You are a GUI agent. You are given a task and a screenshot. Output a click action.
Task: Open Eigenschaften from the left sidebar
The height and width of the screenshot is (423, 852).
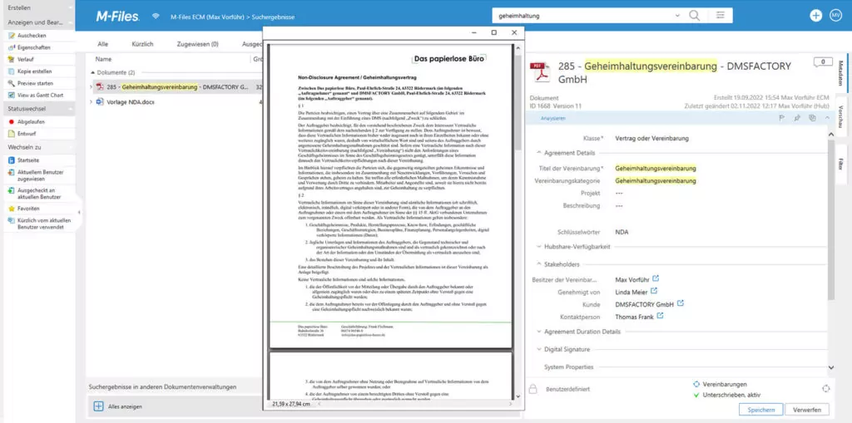pos(33,47)
